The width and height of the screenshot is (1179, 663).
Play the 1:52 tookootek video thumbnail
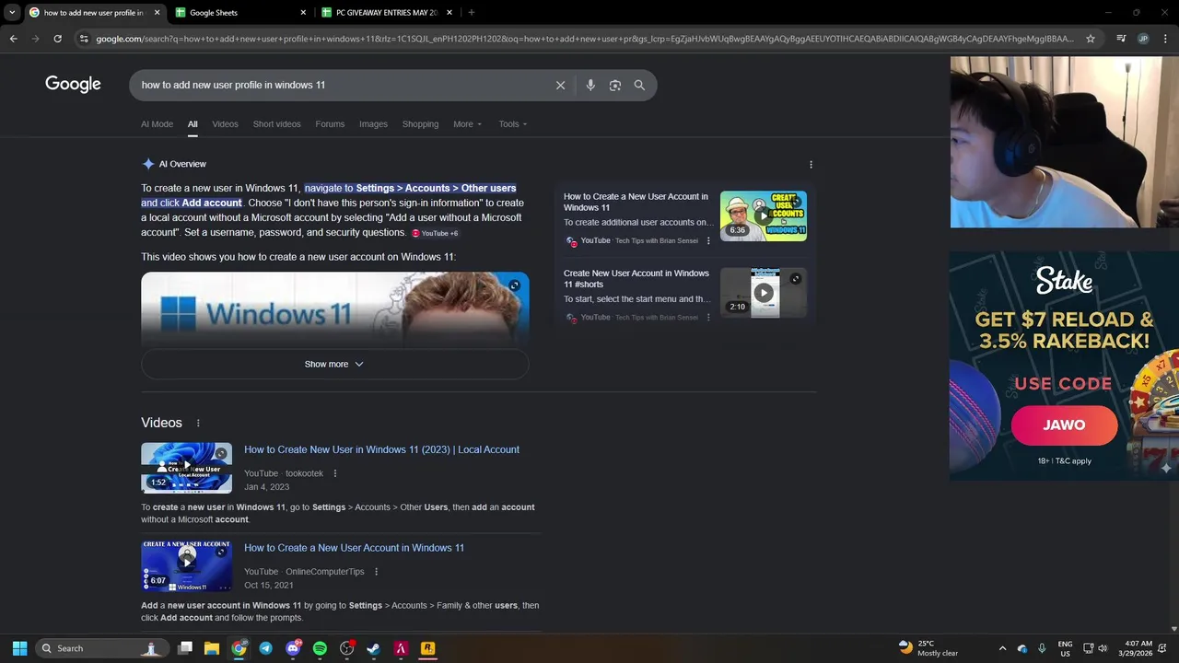pos(186,468)
